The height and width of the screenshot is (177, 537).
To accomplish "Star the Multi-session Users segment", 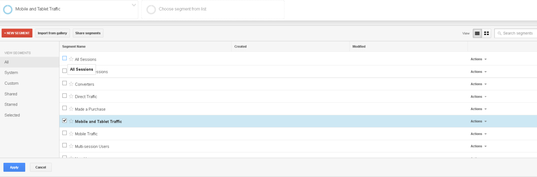I will point(71,146).
